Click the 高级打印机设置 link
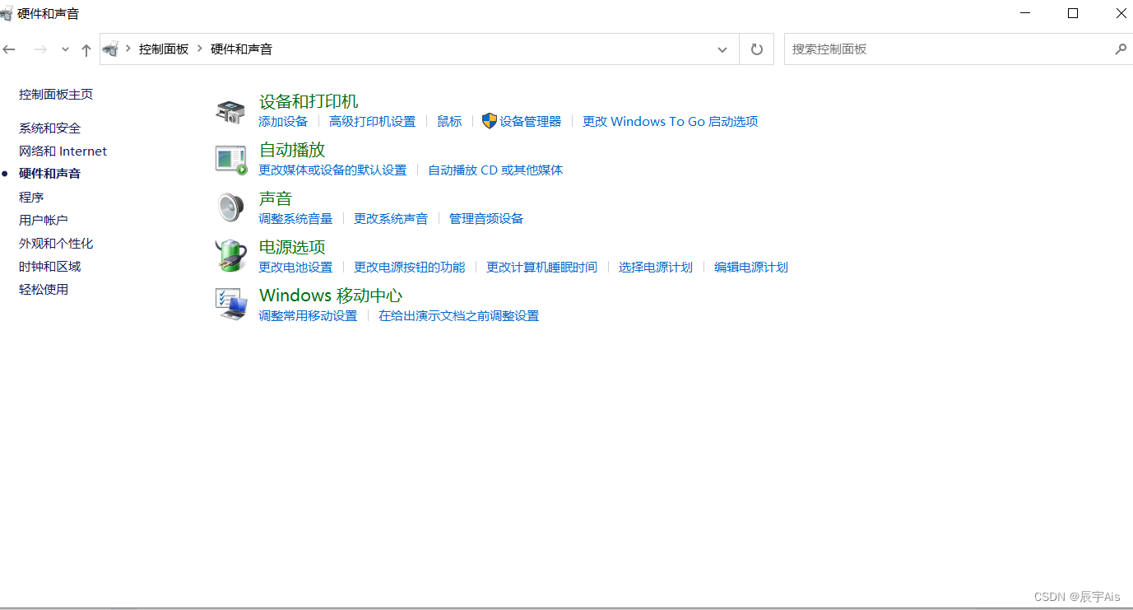1133x610 pixels. click(373, 122)
